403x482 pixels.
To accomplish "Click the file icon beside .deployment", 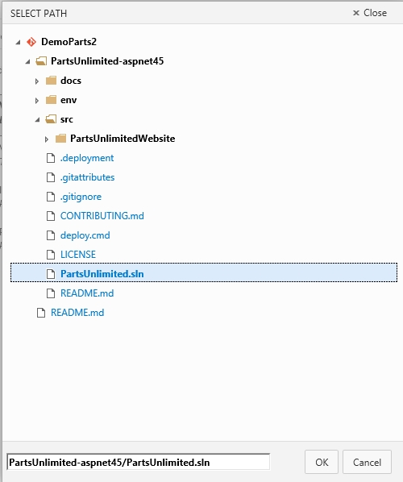I will pos(51,158).
